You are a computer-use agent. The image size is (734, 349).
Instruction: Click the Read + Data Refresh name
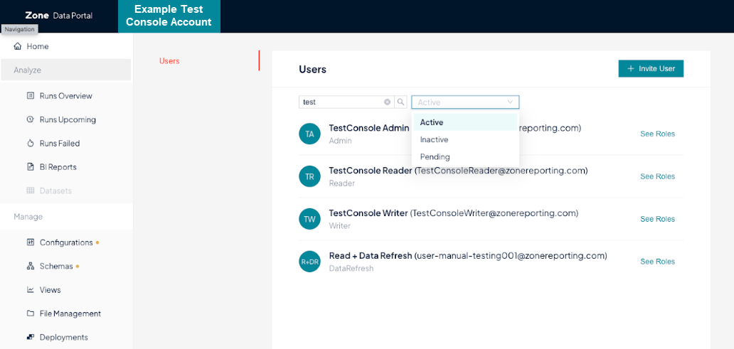371,256
